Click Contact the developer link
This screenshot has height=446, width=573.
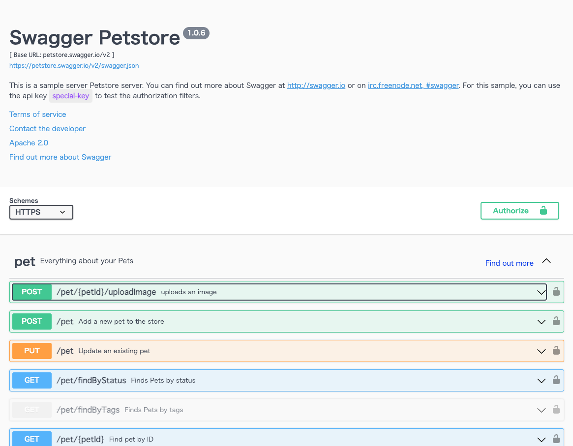[48, 129]
